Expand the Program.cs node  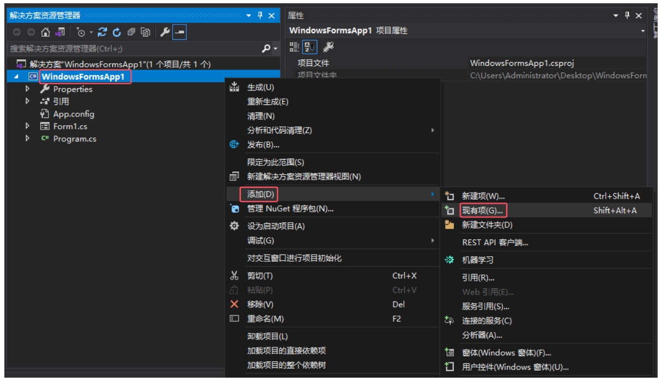coord(27,139)
